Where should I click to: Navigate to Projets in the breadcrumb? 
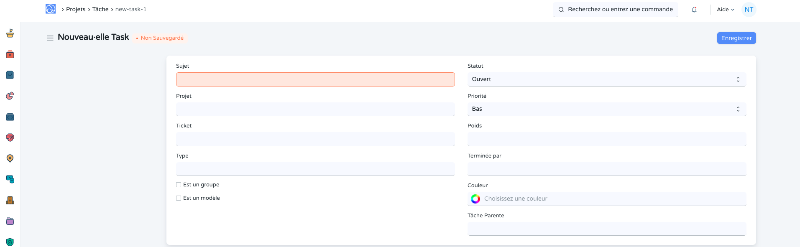tap(76, 9)
